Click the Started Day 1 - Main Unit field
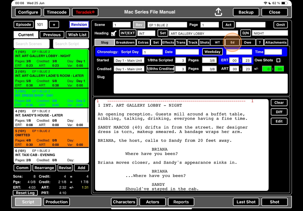This screenshot has width=303, height=211. [x=129, y=60]
